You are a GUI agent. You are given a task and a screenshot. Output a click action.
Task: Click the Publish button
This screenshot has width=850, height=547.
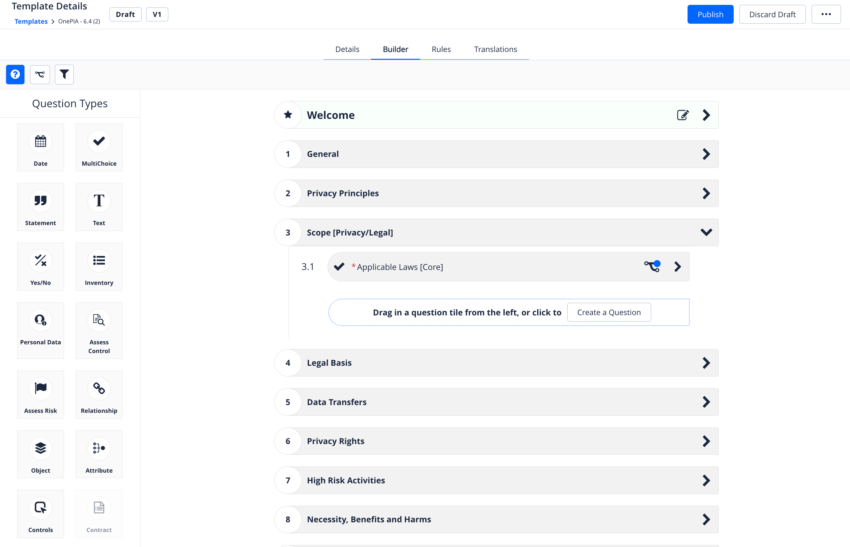click(710, 14)
